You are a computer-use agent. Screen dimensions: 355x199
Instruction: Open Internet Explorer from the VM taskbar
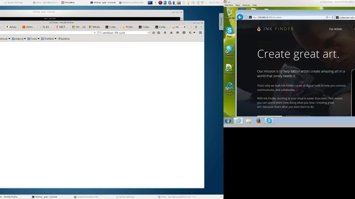click(239, 121)
